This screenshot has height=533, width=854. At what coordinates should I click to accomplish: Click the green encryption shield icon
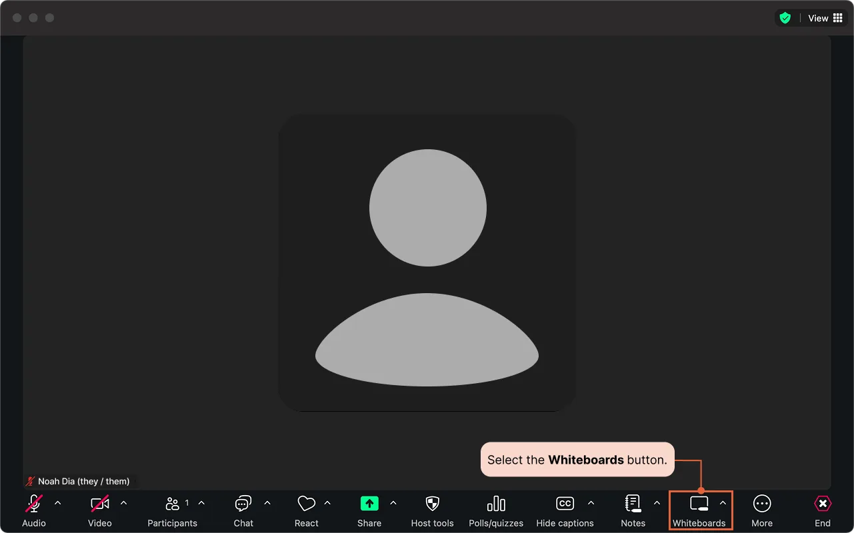click(x=785, y=18)
